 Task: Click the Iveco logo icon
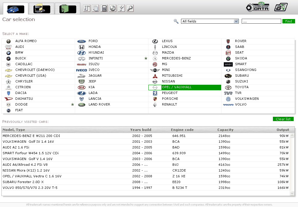[x=81, y=70]
